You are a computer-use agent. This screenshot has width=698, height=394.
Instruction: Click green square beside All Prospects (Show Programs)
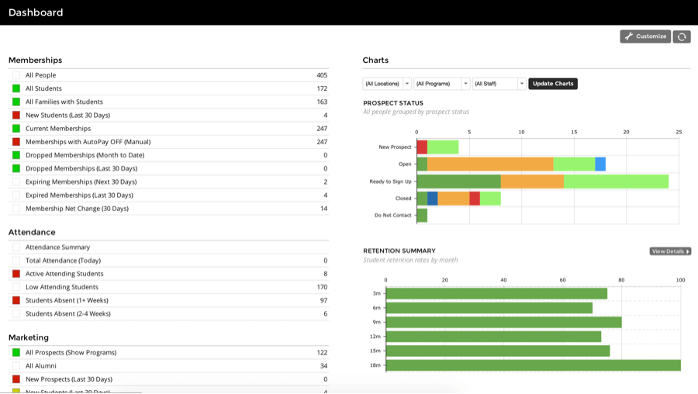tap(16, 353)
